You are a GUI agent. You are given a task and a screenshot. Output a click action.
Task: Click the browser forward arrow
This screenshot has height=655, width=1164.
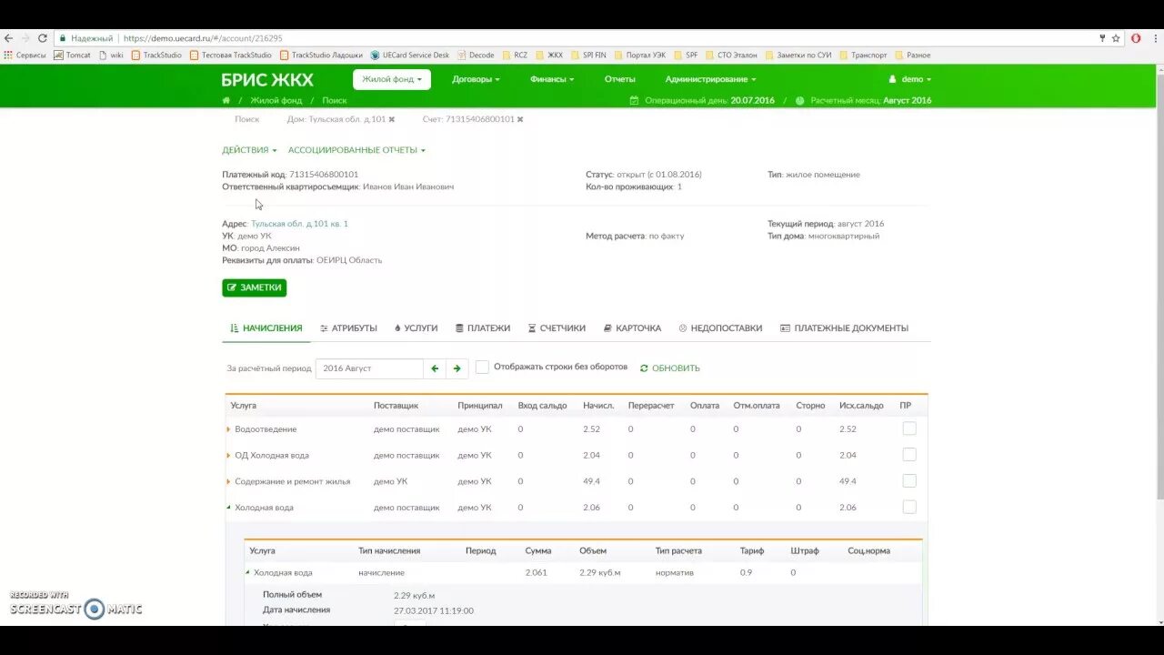tap(25, 38)
